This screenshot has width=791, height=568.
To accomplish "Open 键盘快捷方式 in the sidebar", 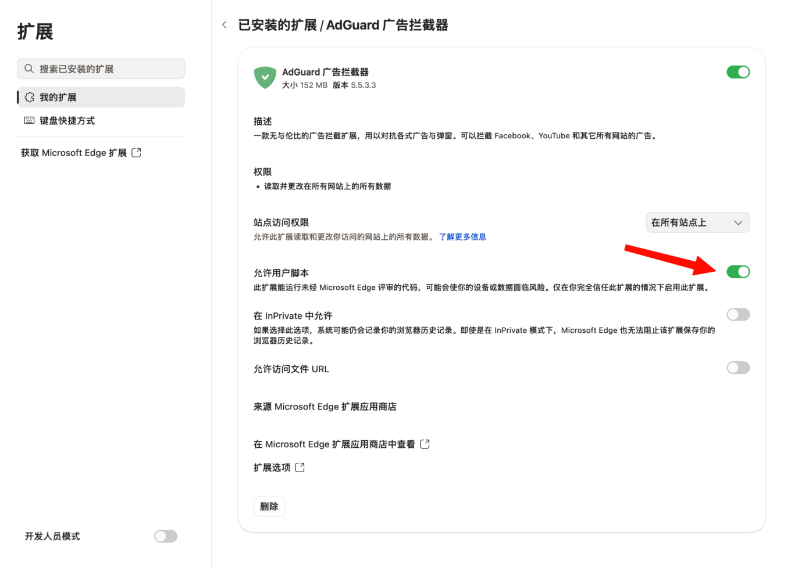I will pyautogui.click(x=101, y=121).
